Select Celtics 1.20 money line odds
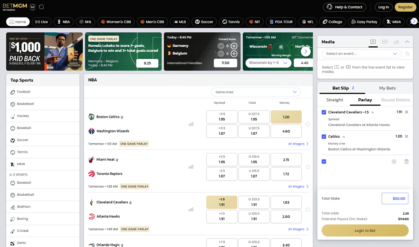This screenshot has width=419, height=247. point(286,117)
